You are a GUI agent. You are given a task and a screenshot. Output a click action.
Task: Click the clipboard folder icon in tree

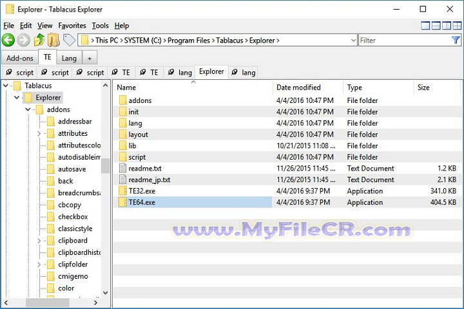pyautogui.click(x=51, y=241)
